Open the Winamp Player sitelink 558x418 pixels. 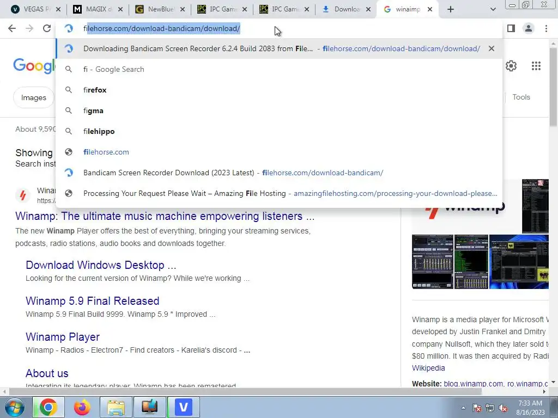coord(63,336)
